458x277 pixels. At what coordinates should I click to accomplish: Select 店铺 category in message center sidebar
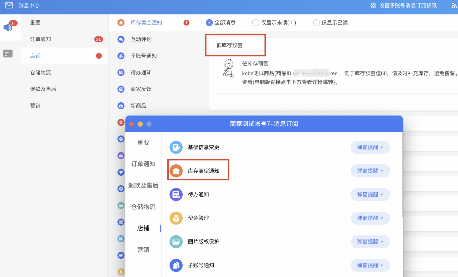tap(65, 56)
